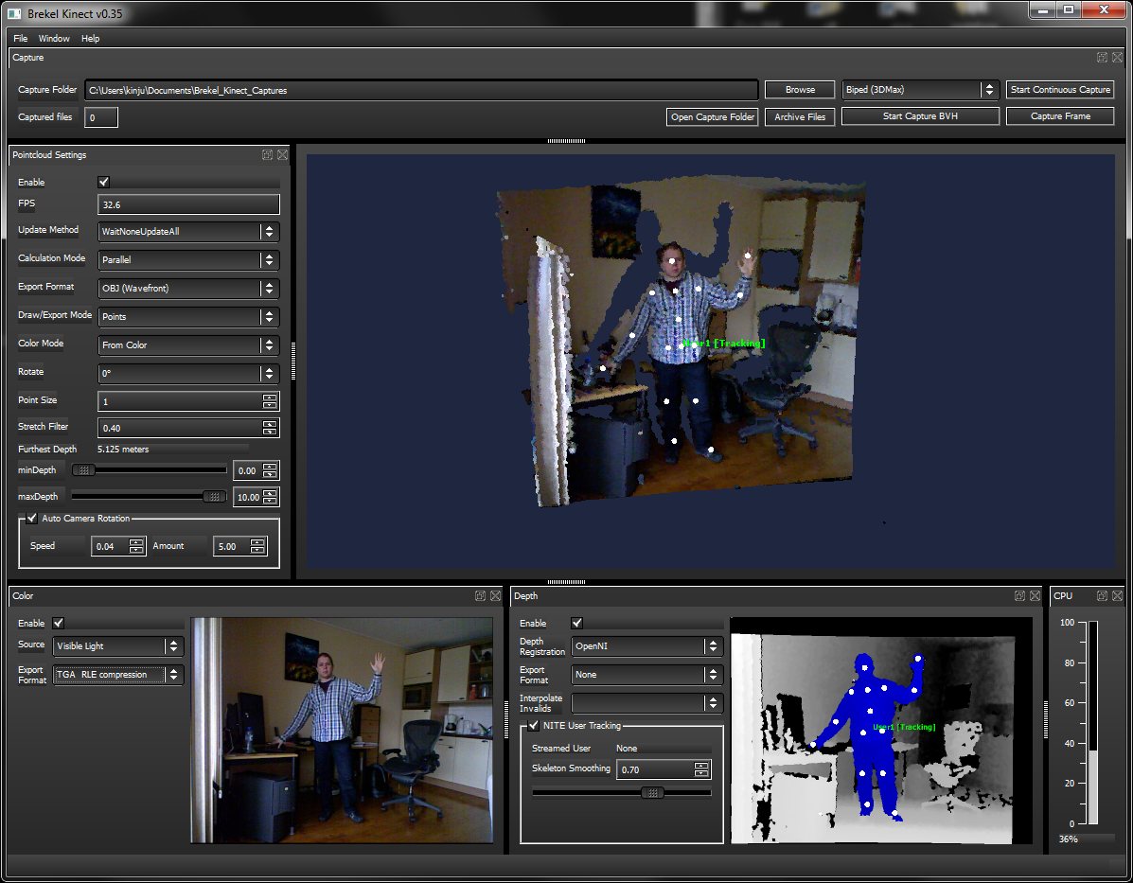Viewport: 1133px width, 883px height.
Task: Toggle Pointcloud Settings Enable checkbox
Action: click(104, 182)
